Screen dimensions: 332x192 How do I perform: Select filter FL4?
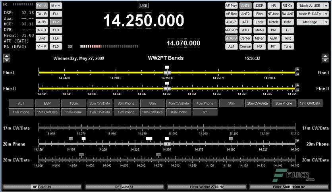pos(56,38)
